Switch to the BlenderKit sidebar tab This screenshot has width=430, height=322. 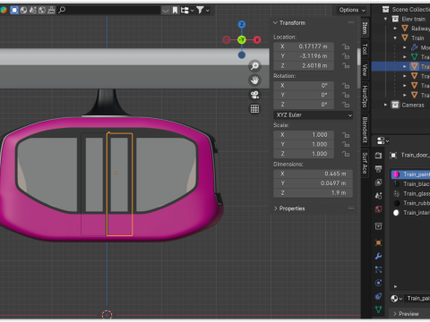[x=365, y=130]
